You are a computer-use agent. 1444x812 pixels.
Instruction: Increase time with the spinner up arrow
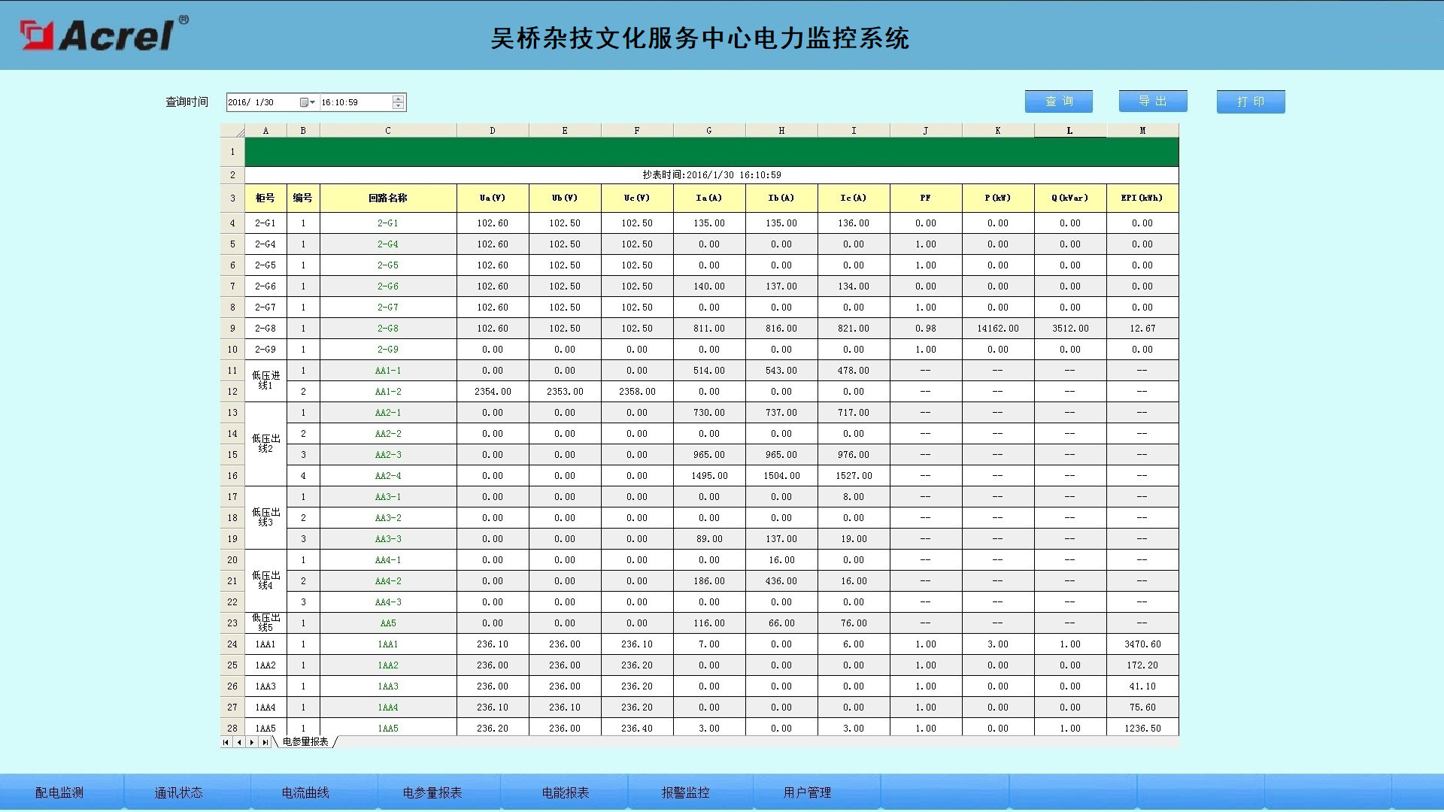399,98
